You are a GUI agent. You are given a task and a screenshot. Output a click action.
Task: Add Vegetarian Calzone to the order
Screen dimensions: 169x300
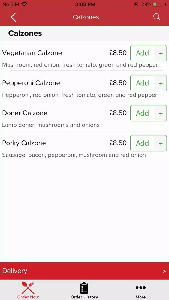point(142,53)
